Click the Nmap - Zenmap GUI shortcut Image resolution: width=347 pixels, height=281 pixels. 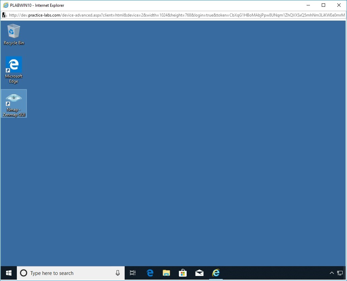point(13,103)
